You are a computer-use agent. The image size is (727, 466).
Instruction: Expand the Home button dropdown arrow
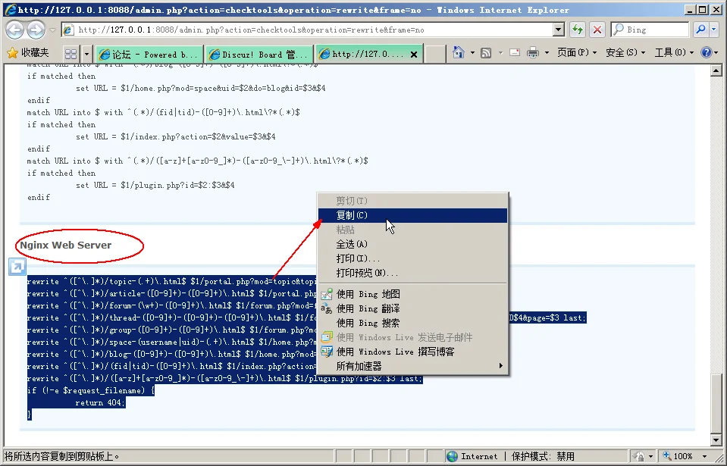[472, 53]
